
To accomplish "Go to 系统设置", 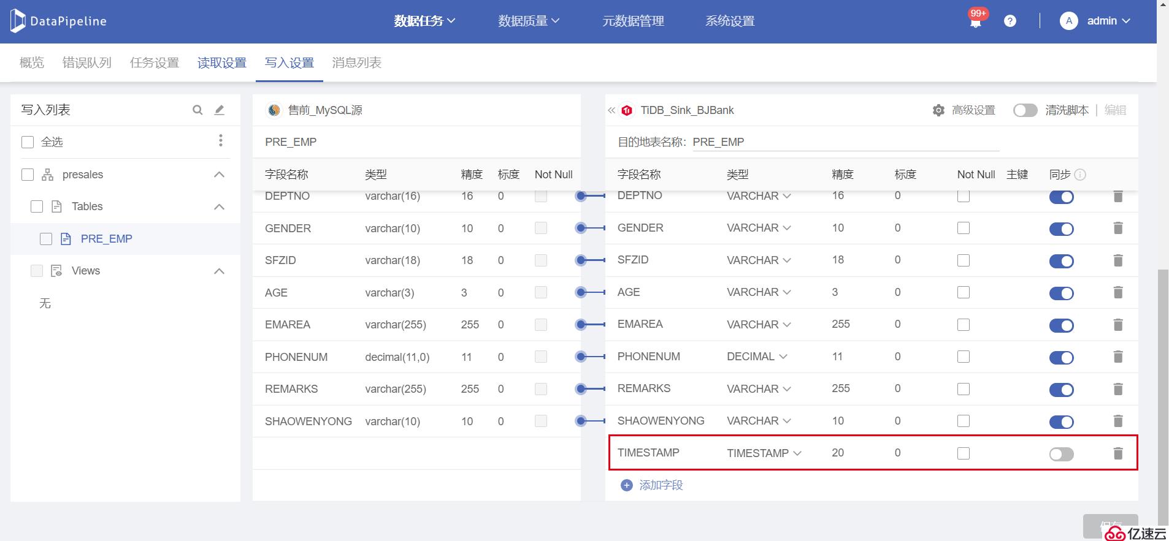I will (730, 21).
